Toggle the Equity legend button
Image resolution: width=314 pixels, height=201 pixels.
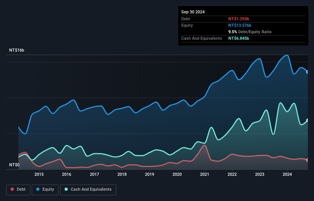45,190
